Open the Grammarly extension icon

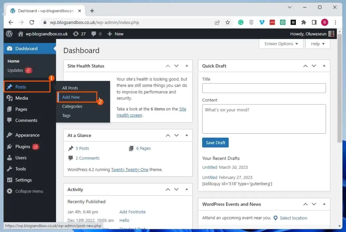(241, 22)
